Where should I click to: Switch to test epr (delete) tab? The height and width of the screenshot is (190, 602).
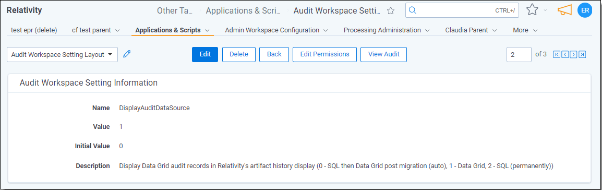tap(34, 30)
